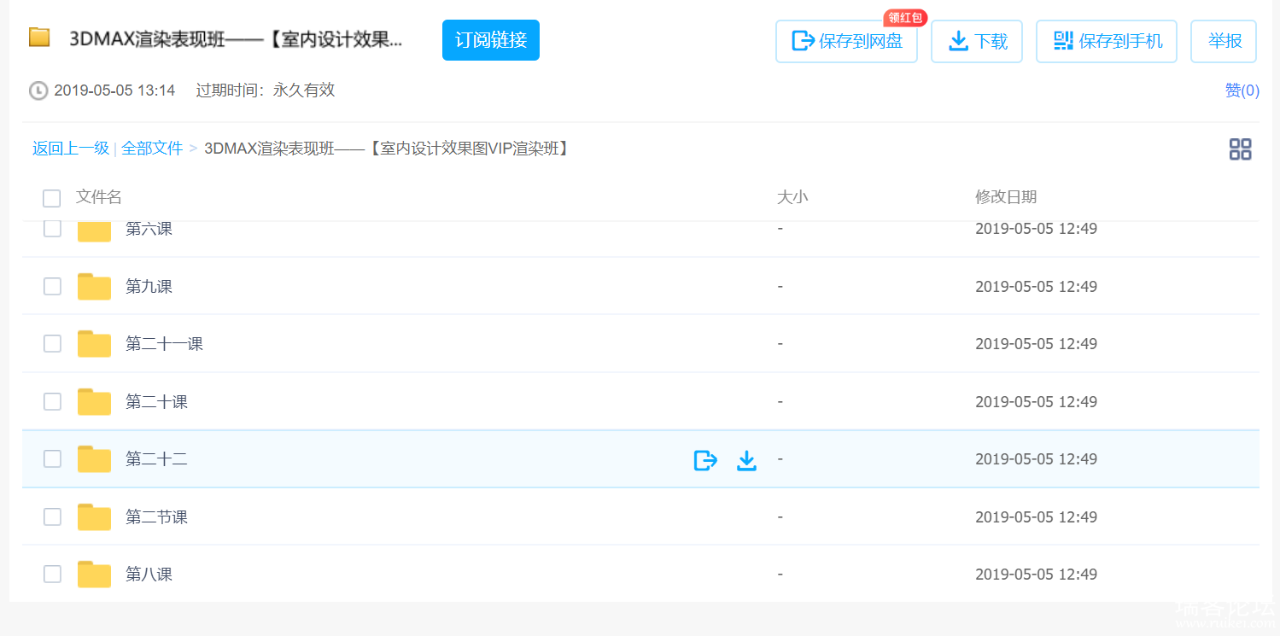
Task: Check the box for 第二十二
Action: pos(52,458)
